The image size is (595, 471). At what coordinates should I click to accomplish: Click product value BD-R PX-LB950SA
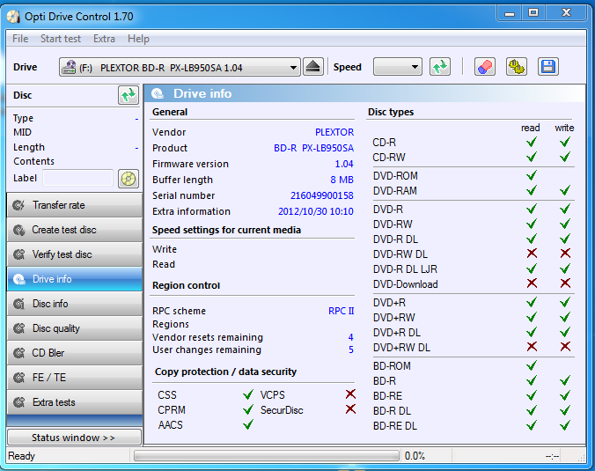coord(314,149)
